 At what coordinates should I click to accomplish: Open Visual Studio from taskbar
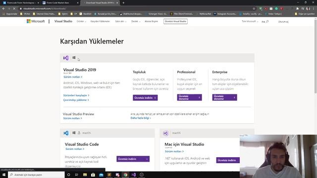[134, 175]
